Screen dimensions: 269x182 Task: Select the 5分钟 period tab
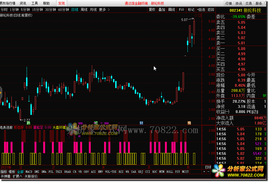(x=25, y=10)
